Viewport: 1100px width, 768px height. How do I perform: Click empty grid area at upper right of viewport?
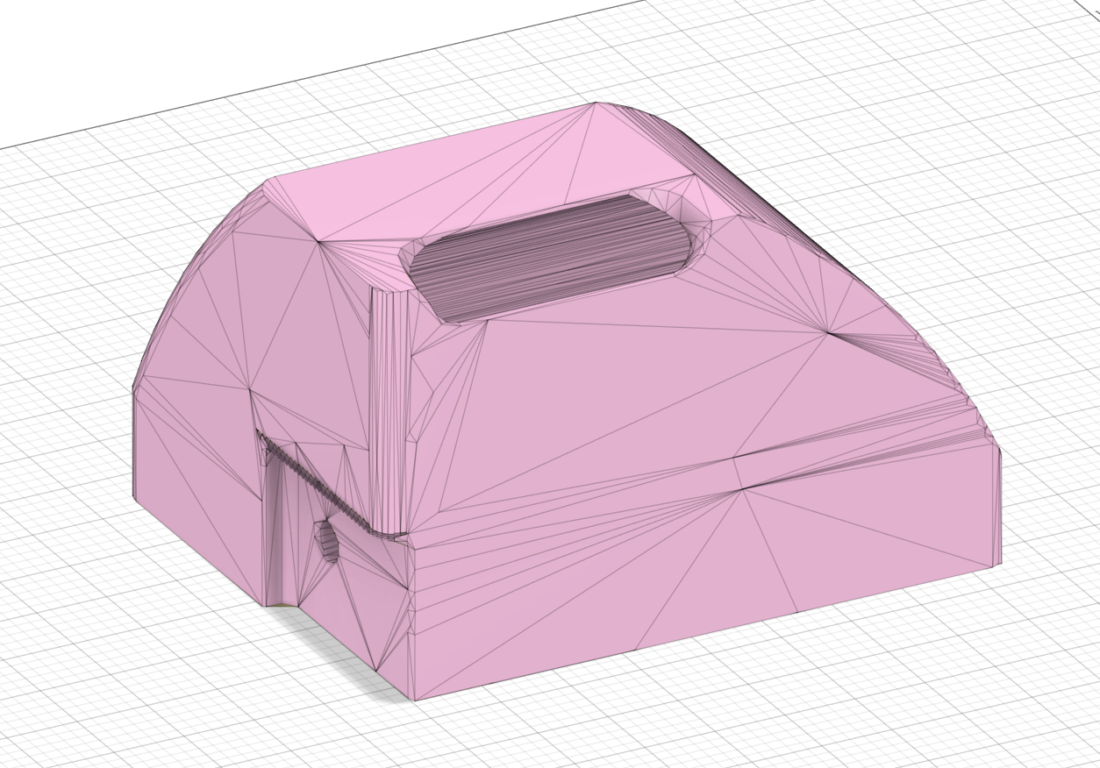965,132
